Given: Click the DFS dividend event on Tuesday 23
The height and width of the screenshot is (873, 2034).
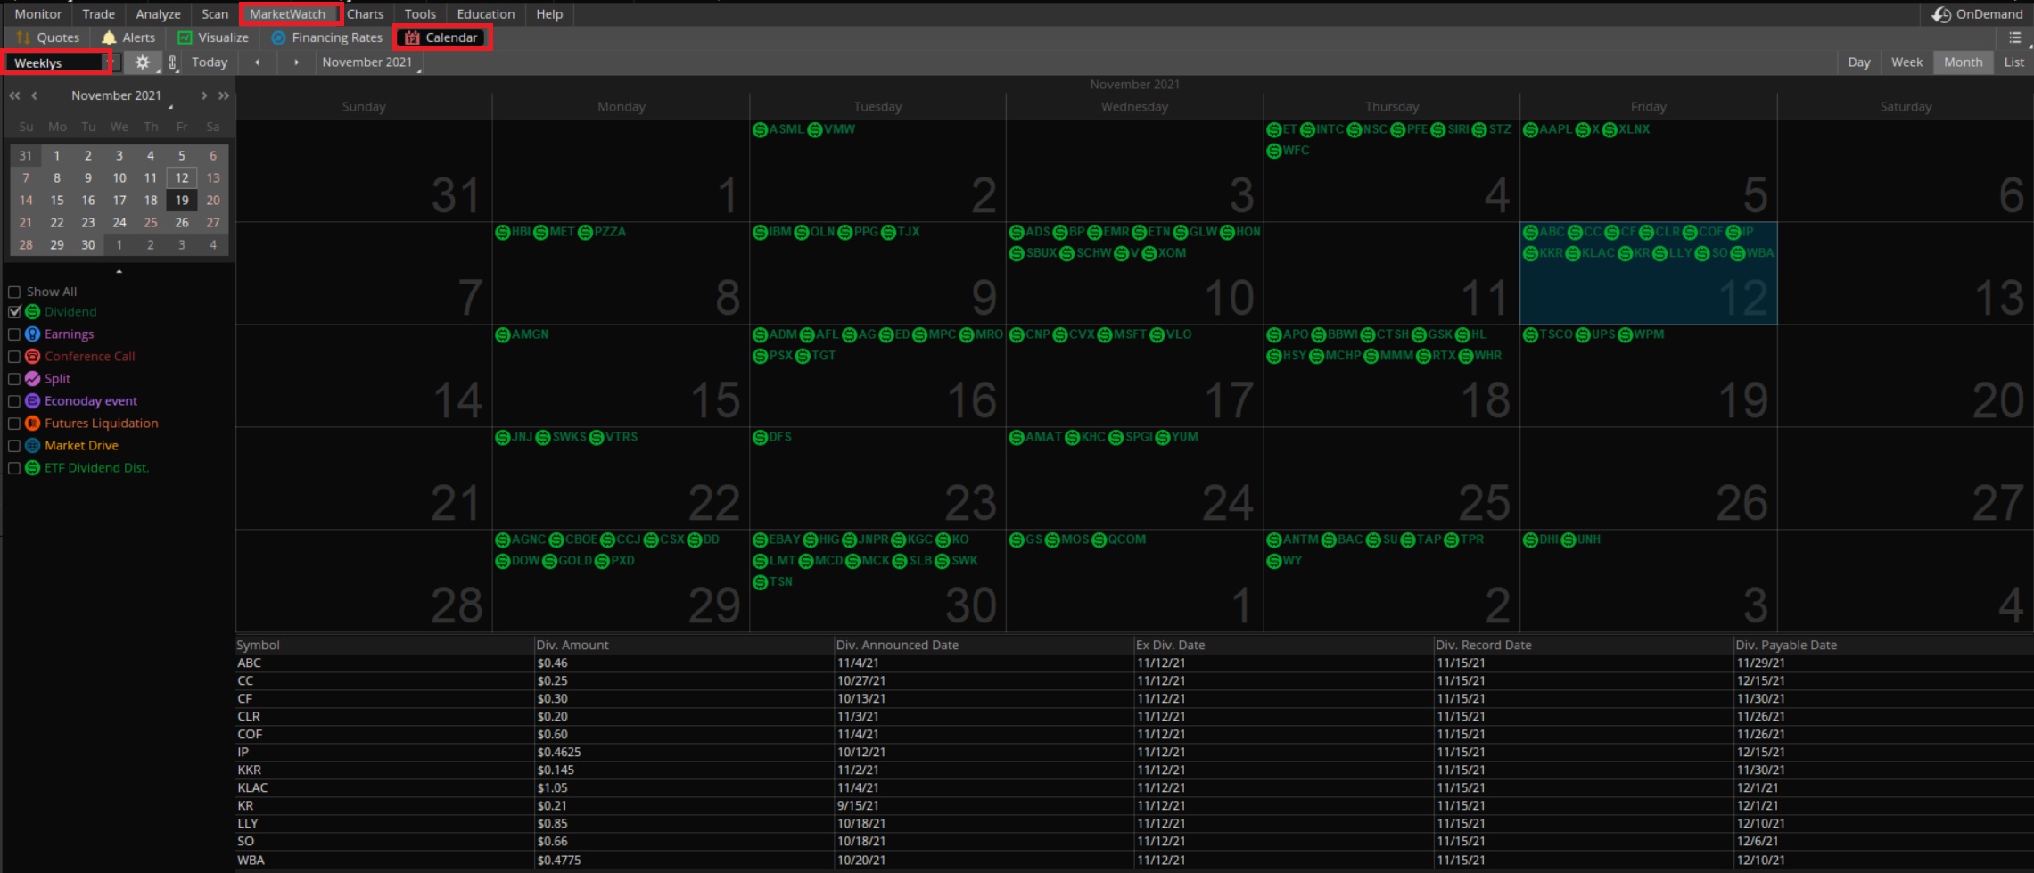Looking at the screenshot, I should 772,437.
